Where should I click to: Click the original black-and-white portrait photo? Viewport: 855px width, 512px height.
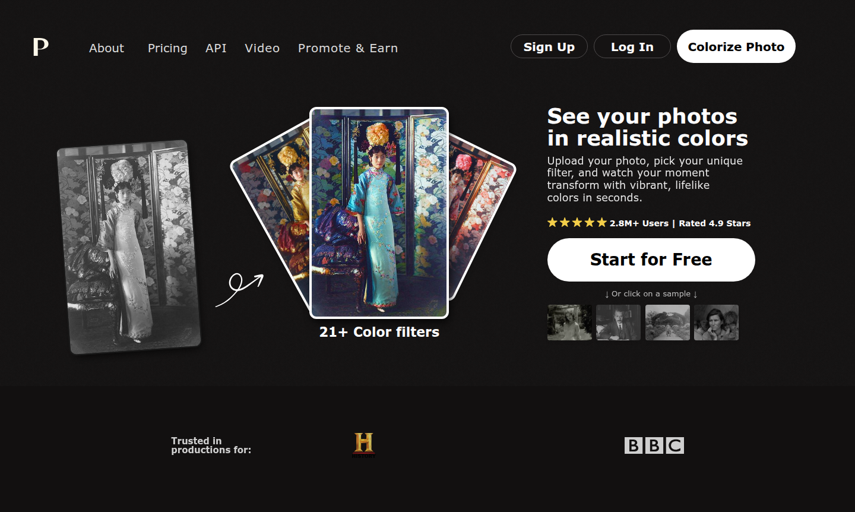(129, 247)
